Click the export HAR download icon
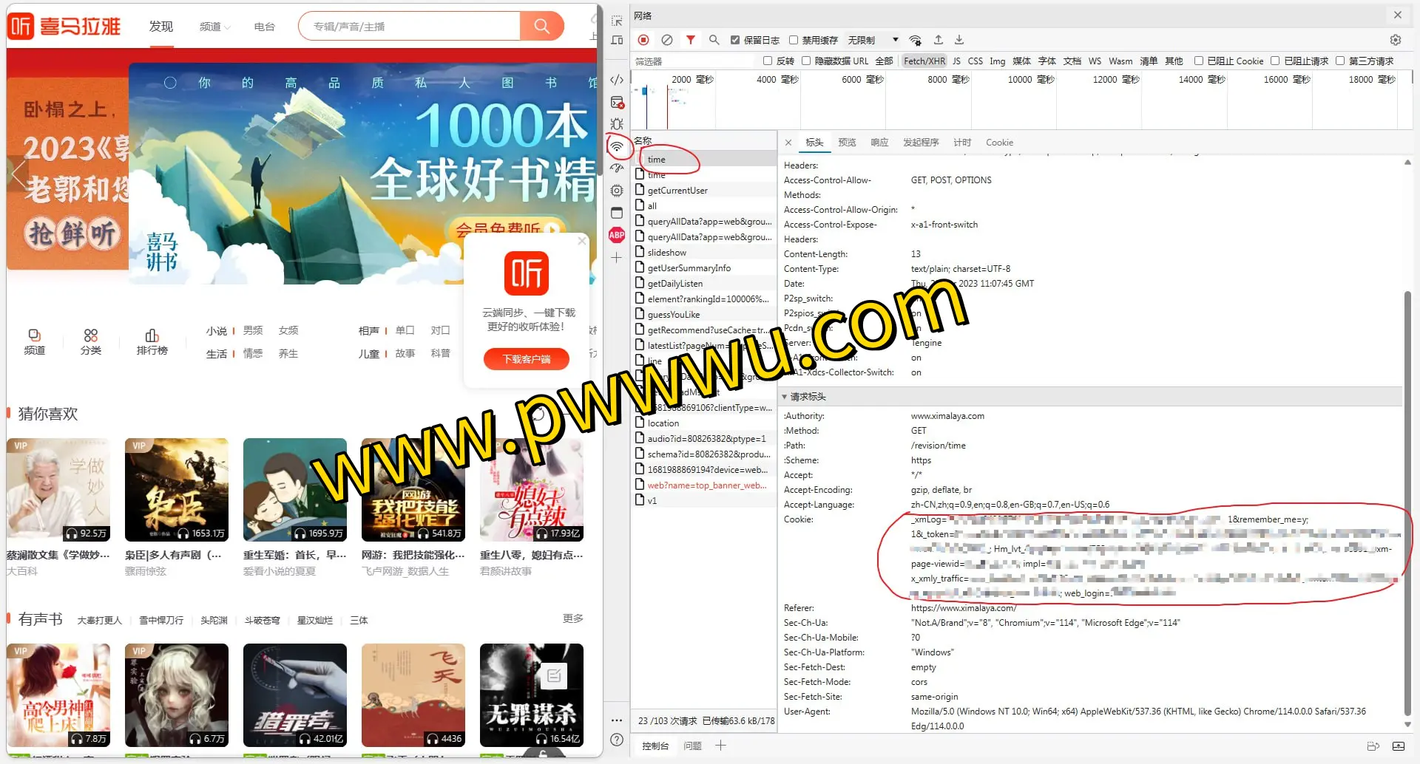Viewport: 1420px width, 764px height. 959,40
